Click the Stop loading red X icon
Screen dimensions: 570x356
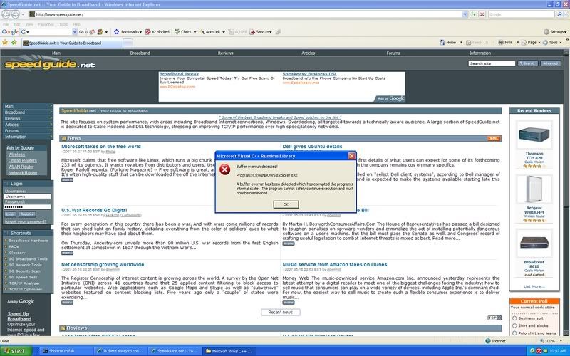482,14
